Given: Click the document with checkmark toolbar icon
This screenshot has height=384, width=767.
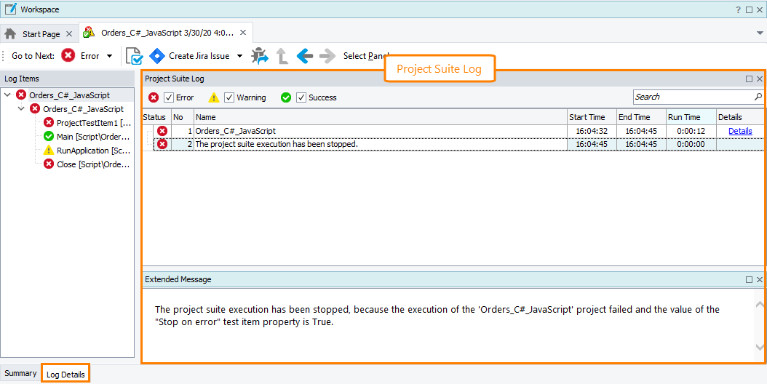Looking at the screenshot, I should tap(134, 56).
